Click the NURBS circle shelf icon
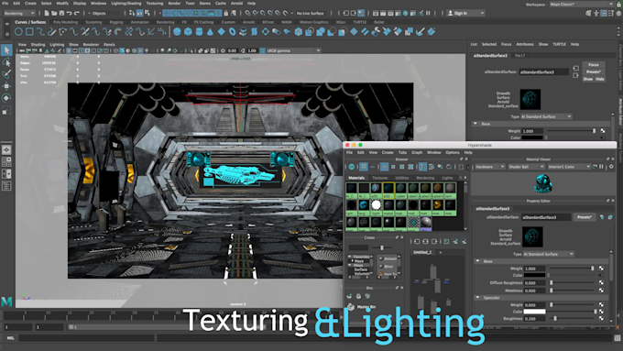Screen dimensions: 623x351 (x=18, y=32)
